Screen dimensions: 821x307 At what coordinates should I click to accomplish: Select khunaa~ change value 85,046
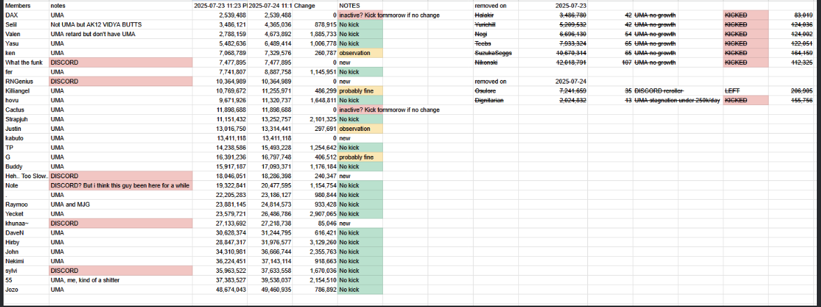click(x=315, y=223)
